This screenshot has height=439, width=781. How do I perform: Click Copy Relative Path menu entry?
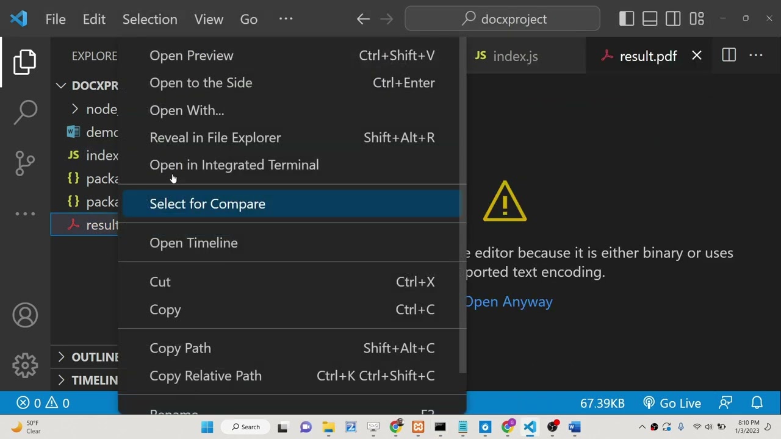point(206,376)
